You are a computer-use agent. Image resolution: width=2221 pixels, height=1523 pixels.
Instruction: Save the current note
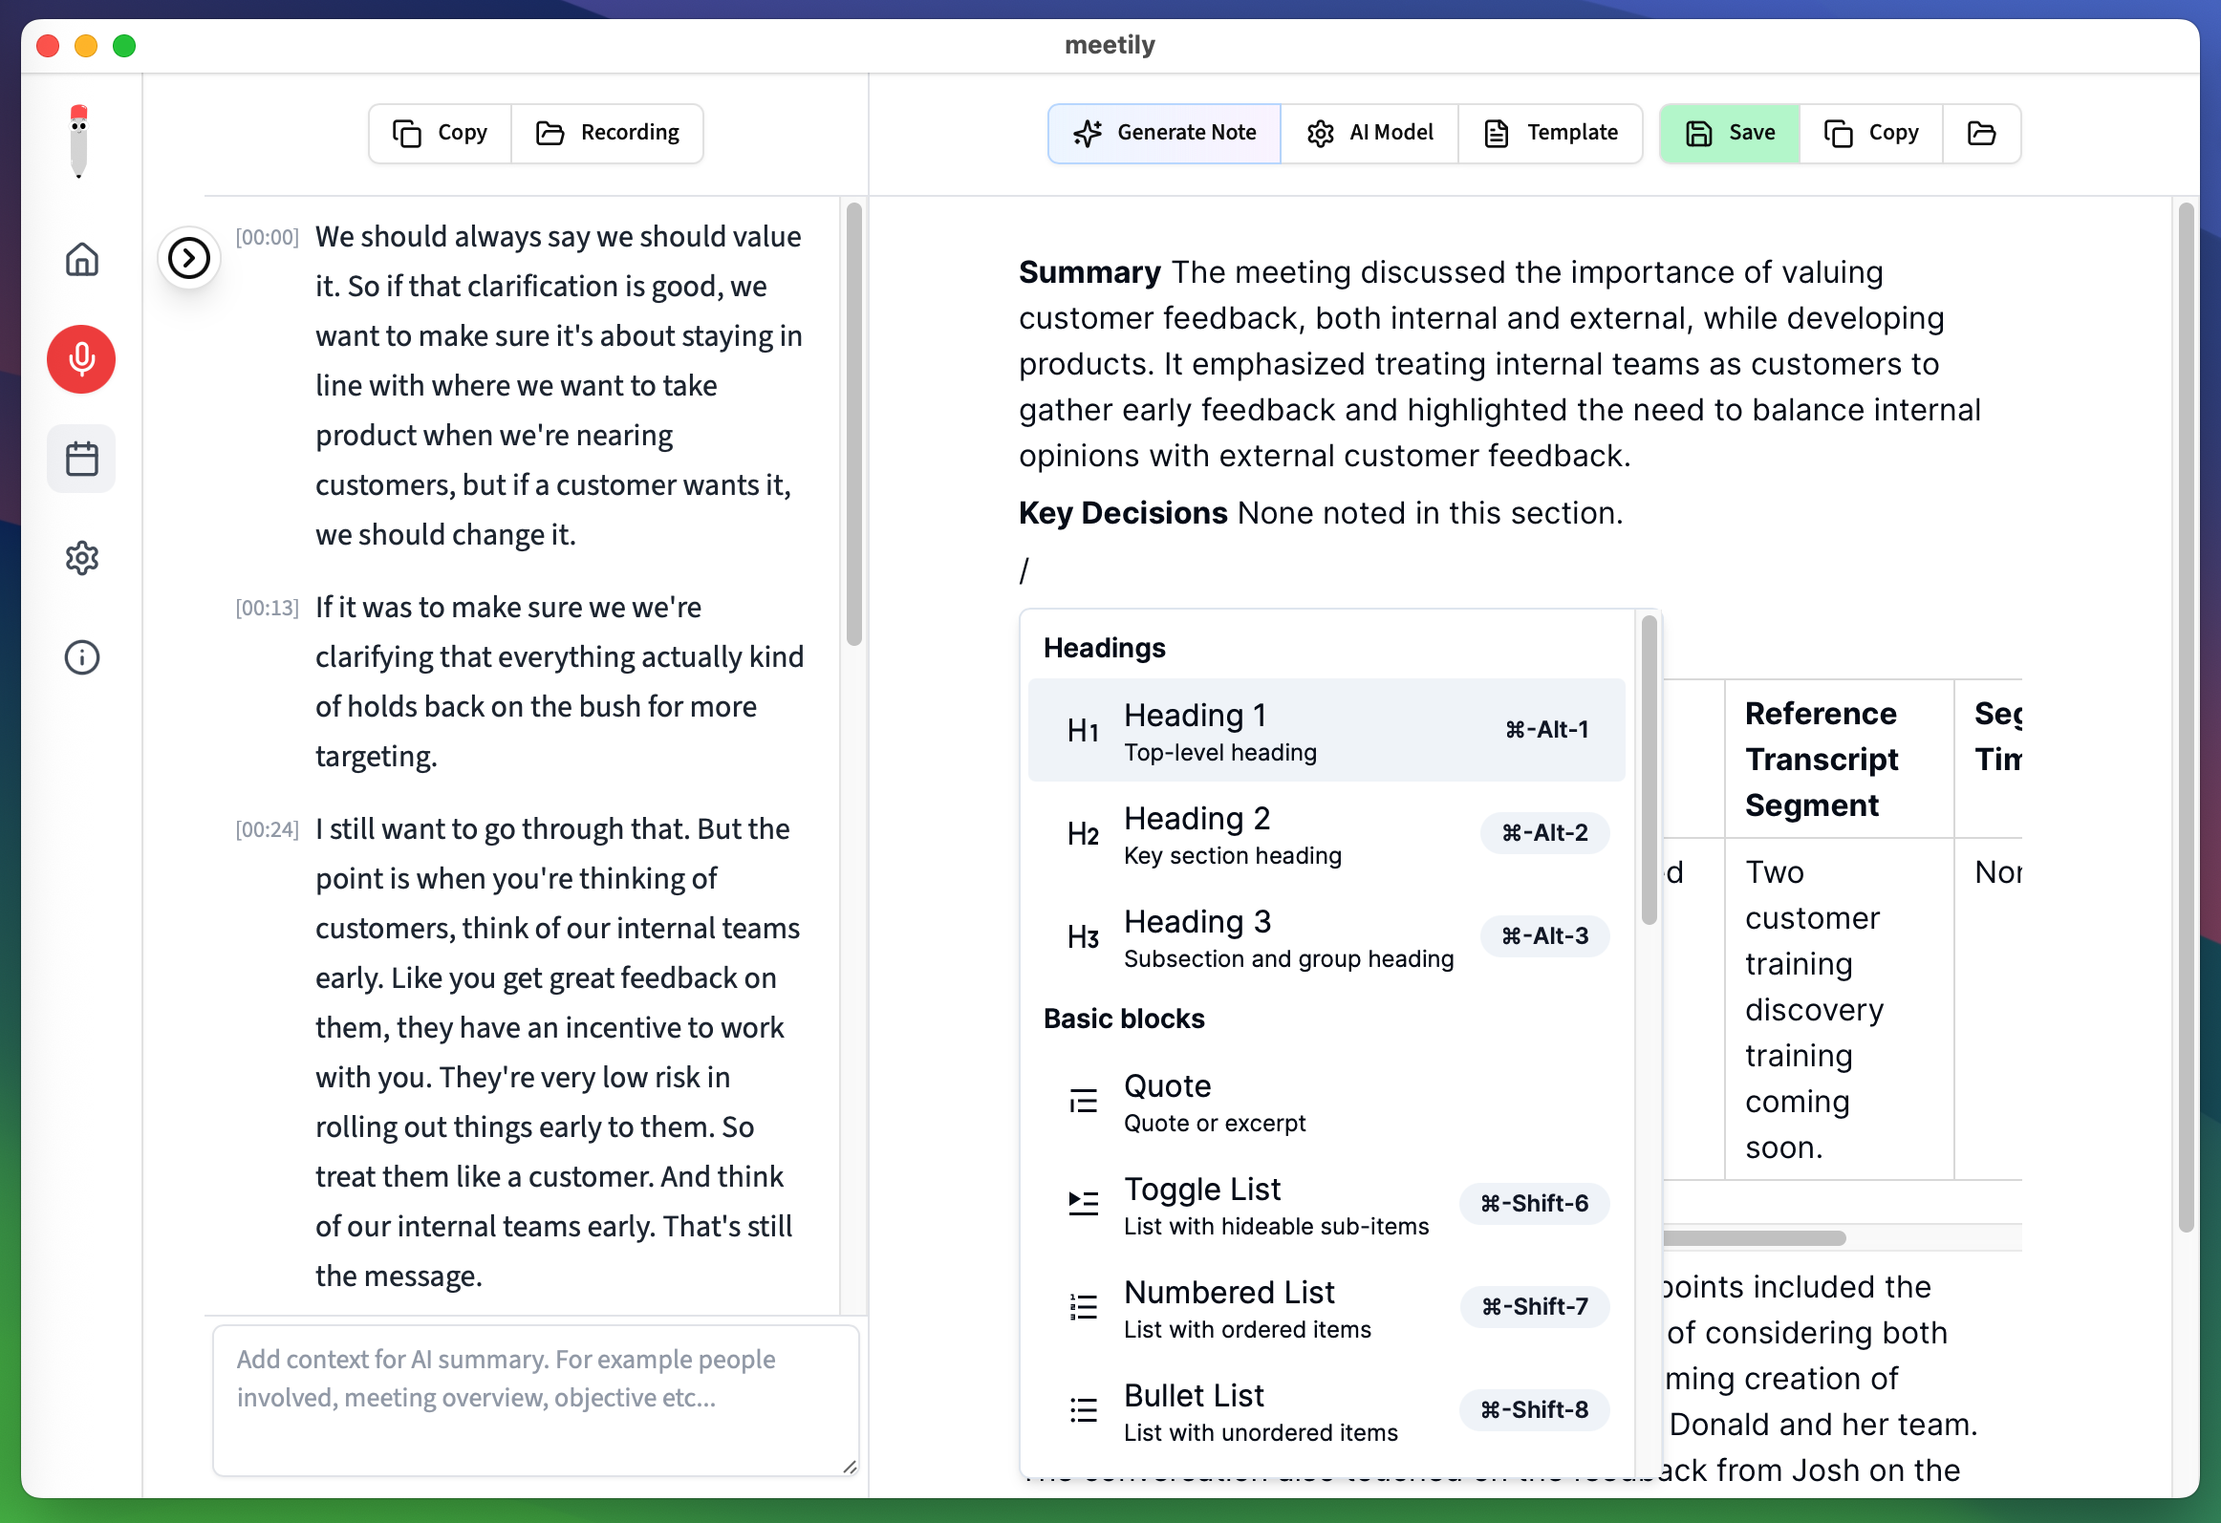pos(1729,133)
